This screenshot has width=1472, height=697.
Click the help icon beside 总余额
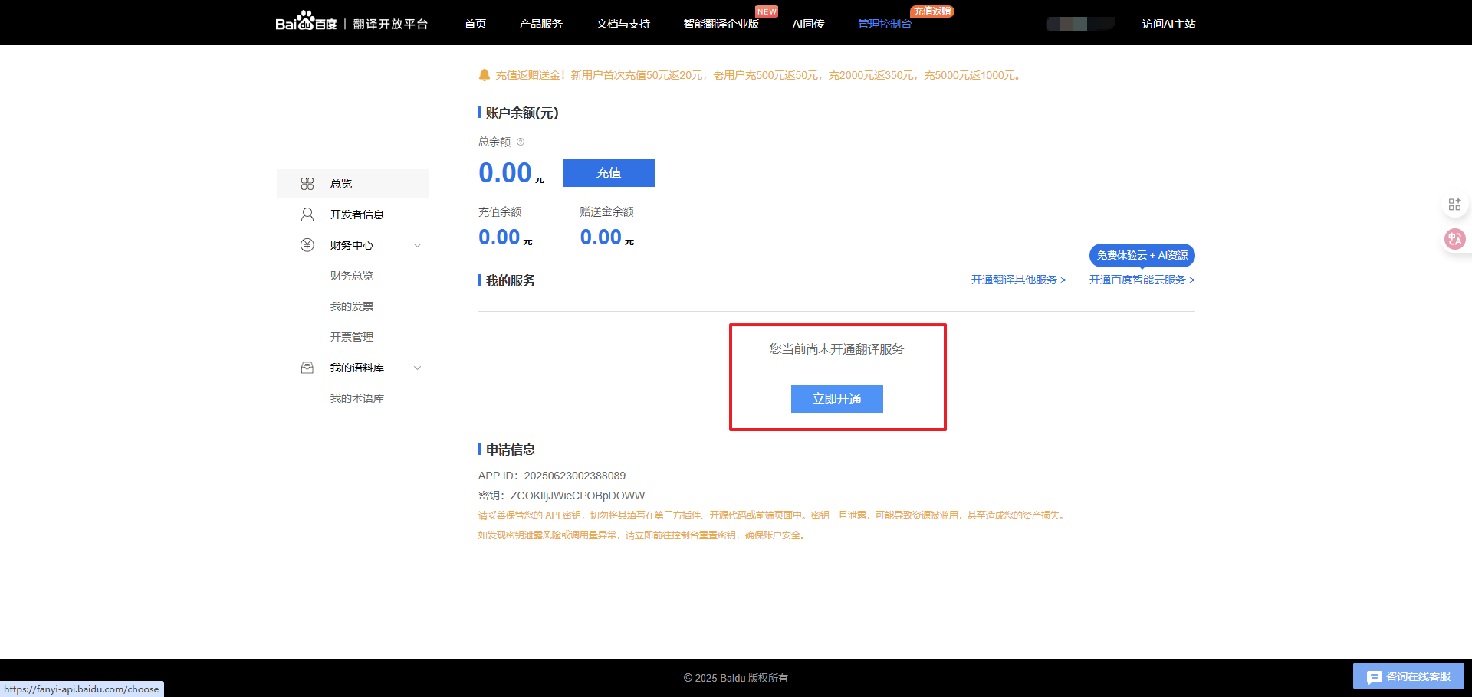pyautogui.click(x=521, y=142)
